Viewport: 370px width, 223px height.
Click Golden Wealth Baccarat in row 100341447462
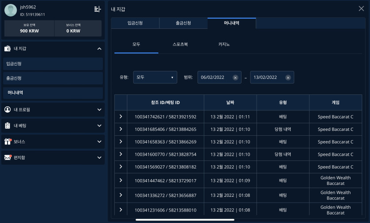pos(335,180)
